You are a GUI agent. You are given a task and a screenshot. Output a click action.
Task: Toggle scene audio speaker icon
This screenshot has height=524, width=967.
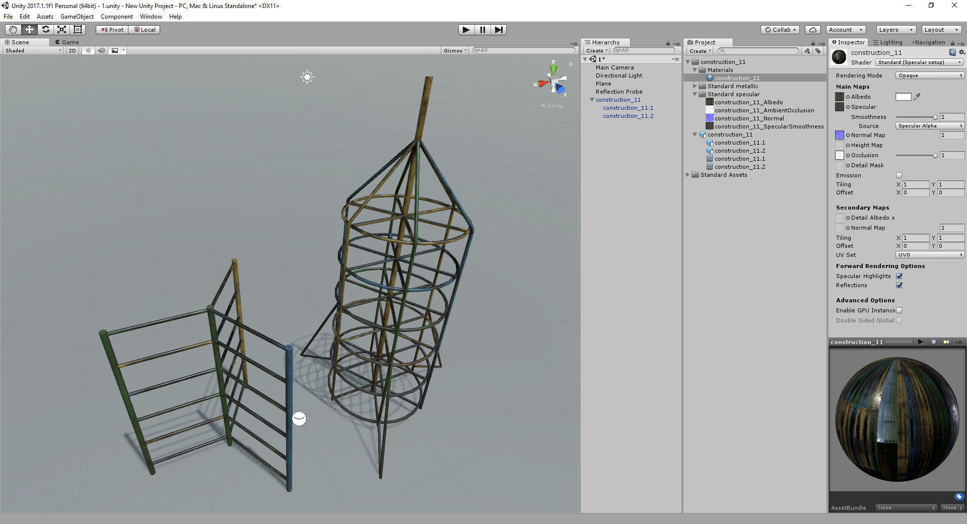pos(101,50)
